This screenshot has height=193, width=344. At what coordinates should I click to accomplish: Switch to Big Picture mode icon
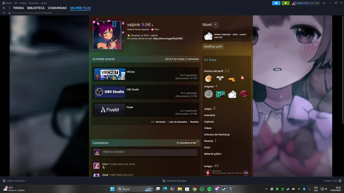[x=324, y=3]
